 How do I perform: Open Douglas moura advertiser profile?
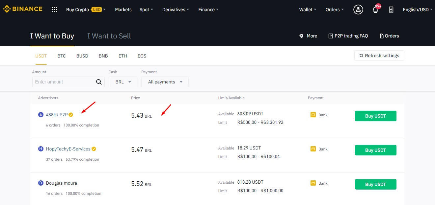62,183
